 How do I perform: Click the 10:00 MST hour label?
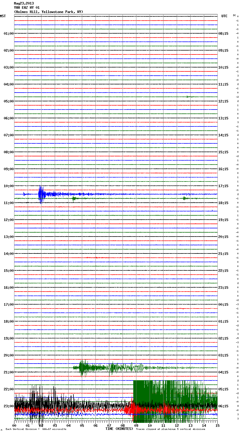9,186
